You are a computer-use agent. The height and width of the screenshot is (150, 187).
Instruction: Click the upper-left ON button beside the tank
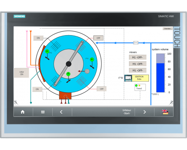pyautogui.click(x=38, y=38)
